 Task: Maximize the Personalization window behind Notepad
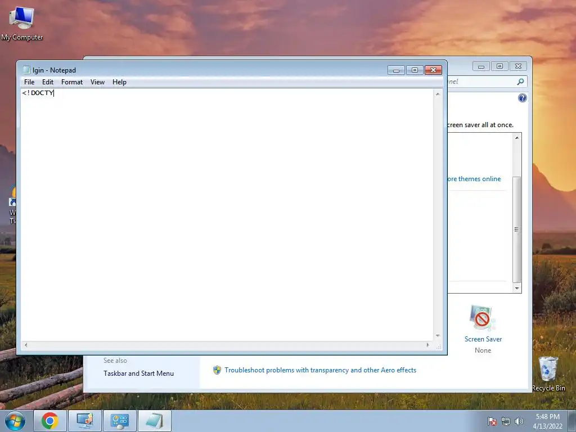click(499, 66)
